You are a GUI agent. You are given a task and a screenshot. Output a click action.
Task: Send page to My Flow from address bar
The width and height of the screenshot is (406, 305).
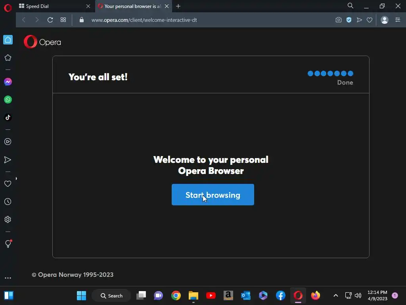pos(359,20)
